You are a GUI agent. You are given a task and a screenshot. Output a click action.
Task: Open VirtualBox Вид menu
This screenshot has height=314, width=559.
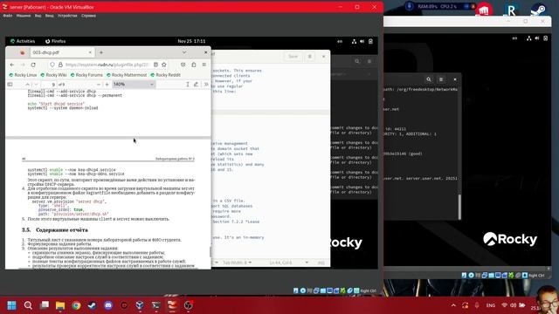[x=38, y=16]
